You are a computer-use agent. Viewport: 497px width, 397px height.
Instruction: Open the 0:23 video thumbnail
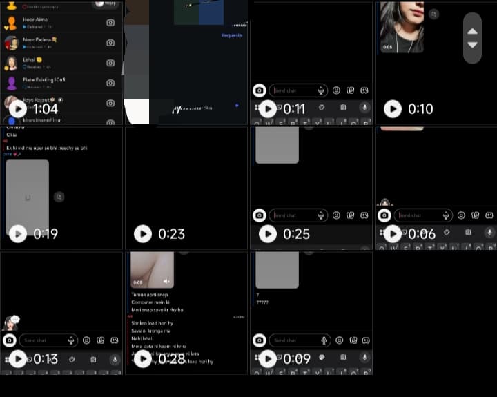(x=143, y=233)
